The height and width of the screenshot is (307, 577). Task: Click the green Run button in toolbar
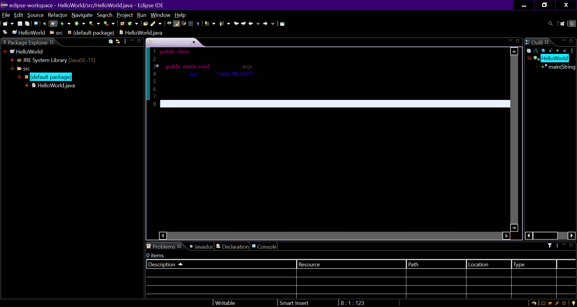coord(77,23)
